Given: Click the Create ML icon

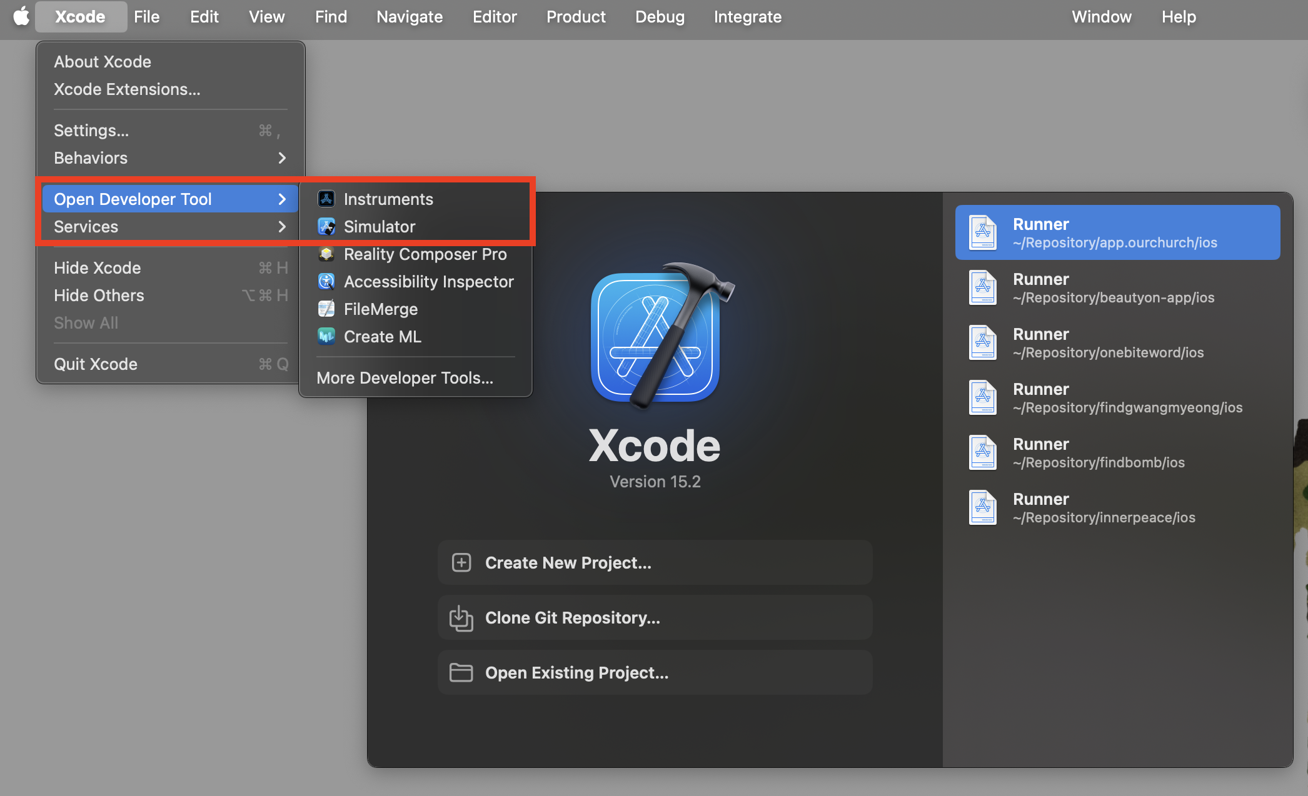Looking at the screenshot, I should tap(326, 336).
